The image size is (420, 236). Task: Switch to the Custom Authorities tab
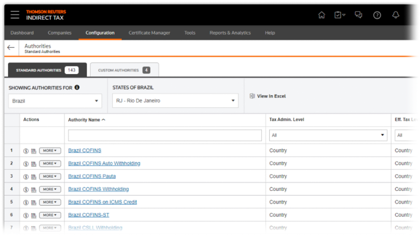[x=124, y=70]
